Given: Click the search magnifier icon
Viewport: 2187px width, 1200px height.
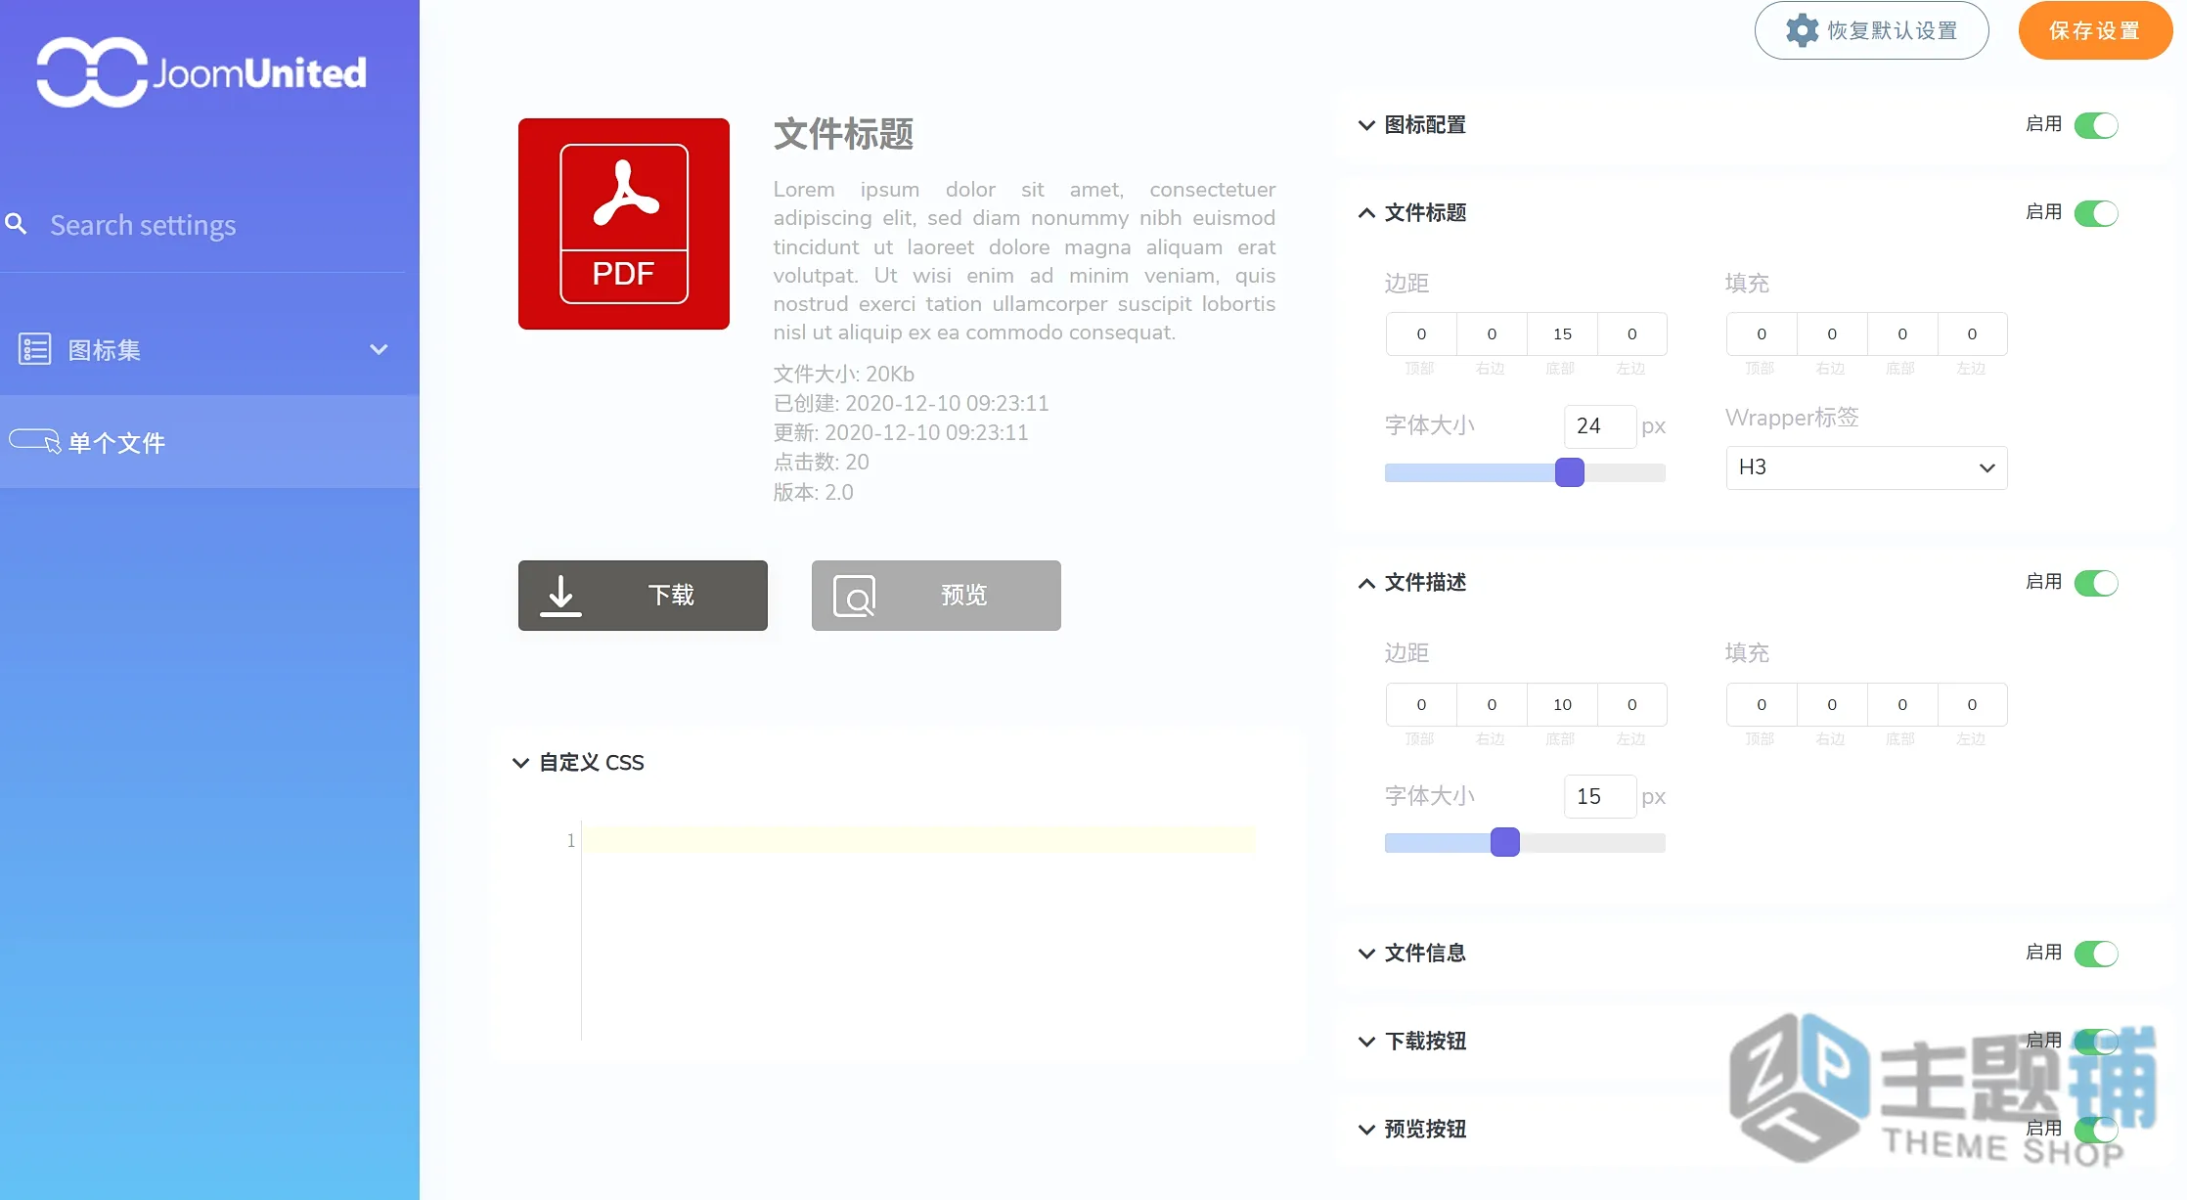Looking at the screenshot, I should pyautogui.click(x=16, y=224).
